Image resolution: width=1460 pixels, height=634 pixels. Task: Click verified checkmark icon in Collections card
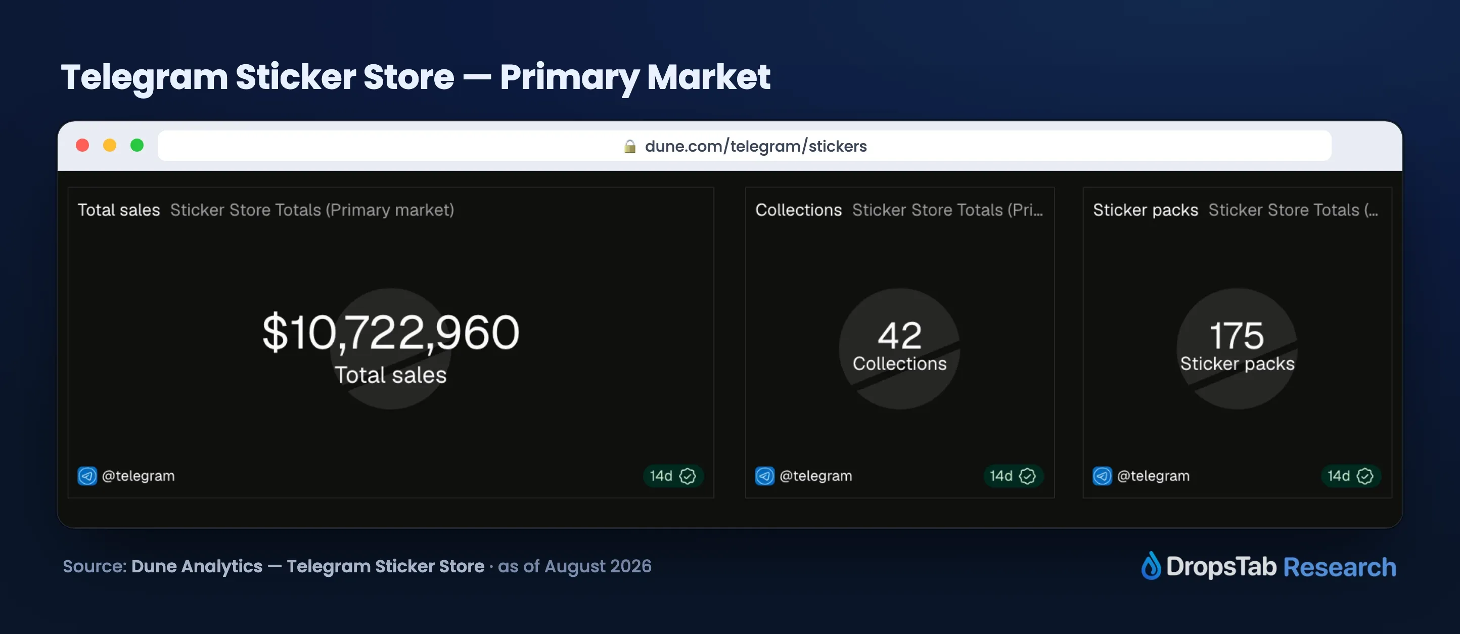click(x=1027, y=476)
